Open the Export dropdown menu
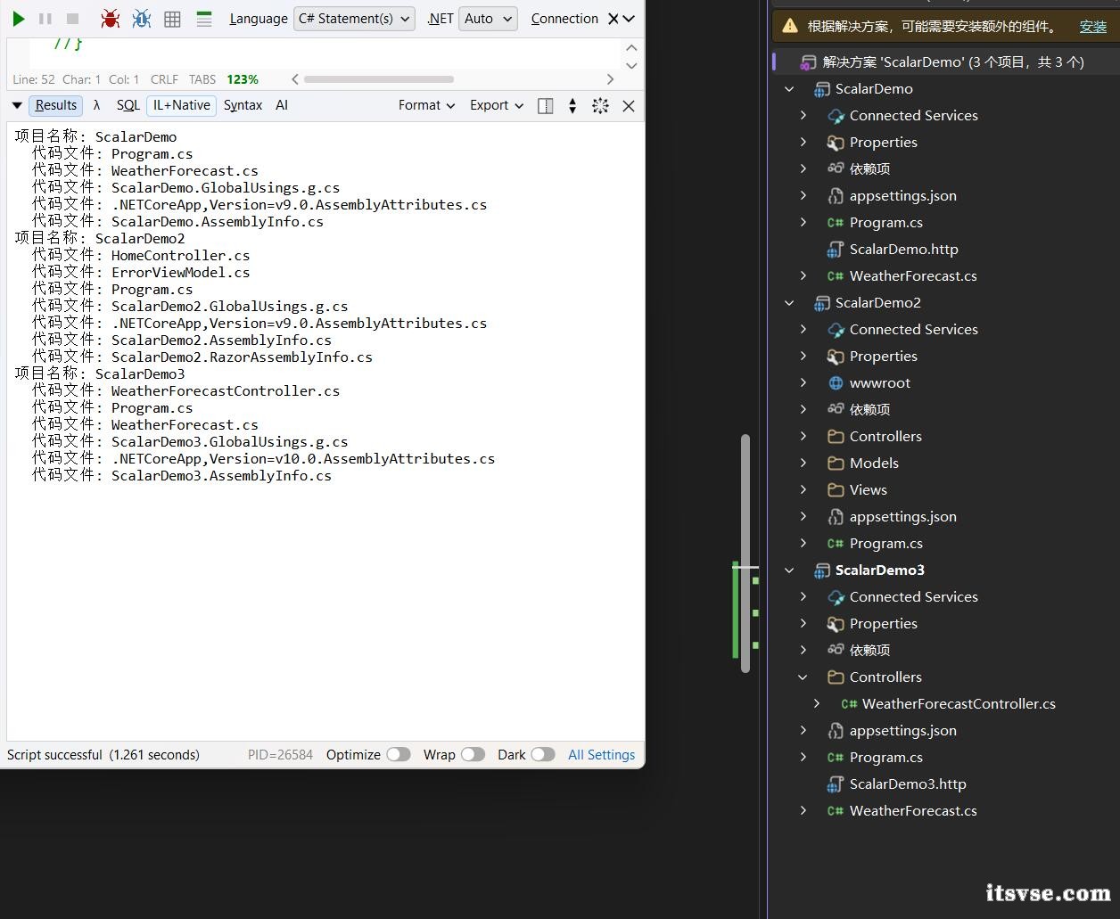The width and height of the screenshot is (1120, 919). (497, 105)
